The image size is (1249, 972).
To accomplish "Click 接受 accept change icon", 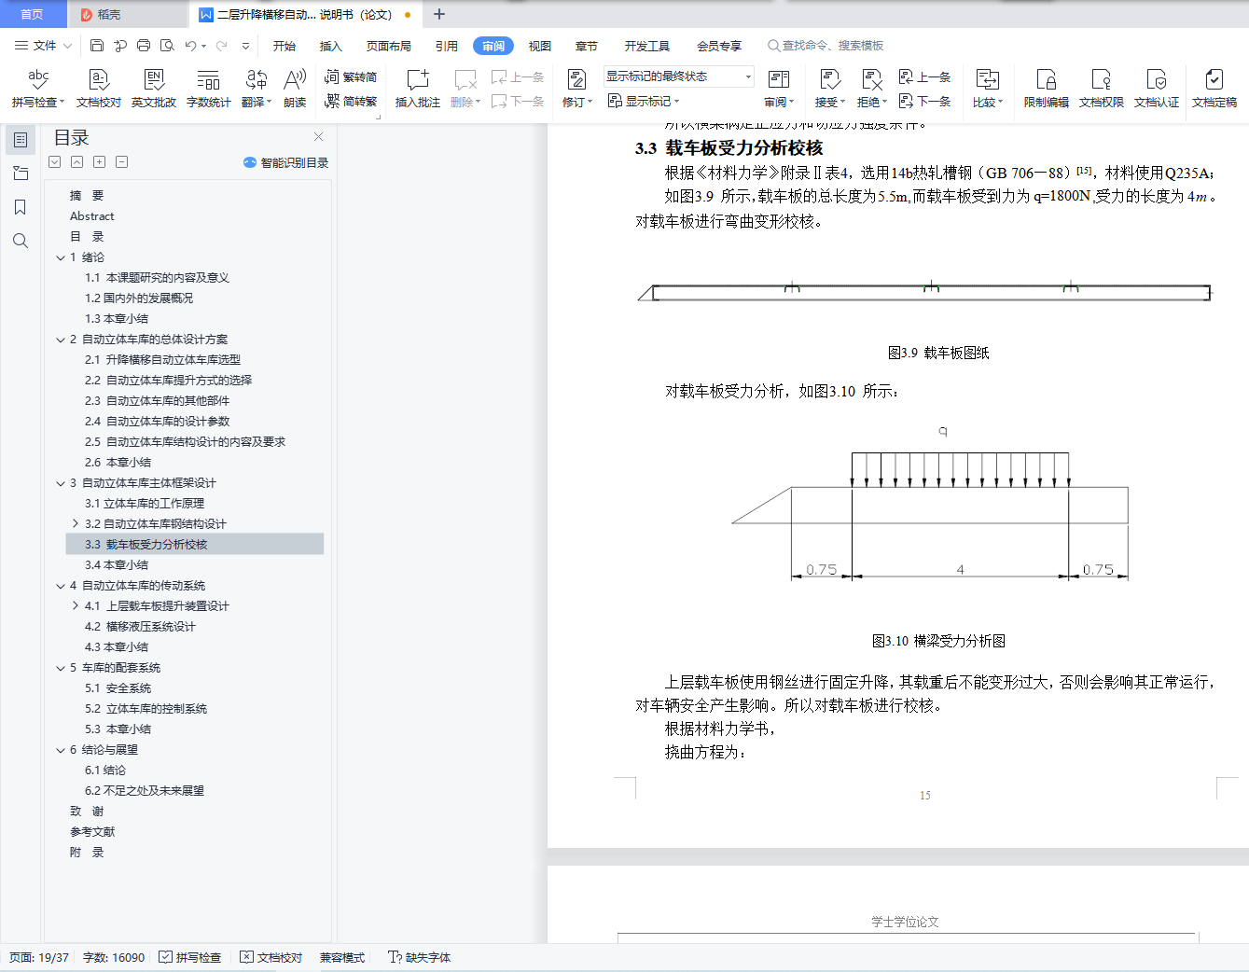I will (829, 80).
